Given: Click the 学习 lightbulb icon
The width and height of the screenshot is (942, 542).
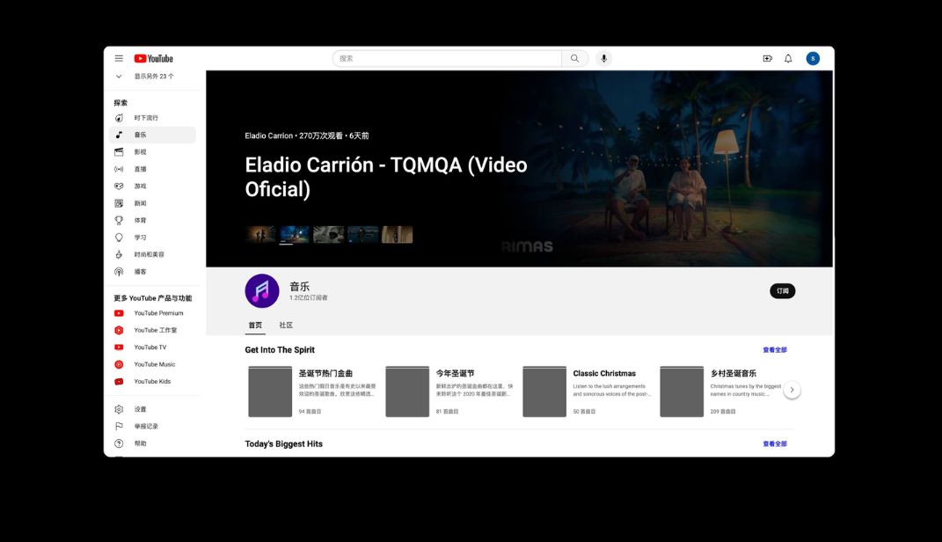Looking at the screenshot, I should point(119,238).
